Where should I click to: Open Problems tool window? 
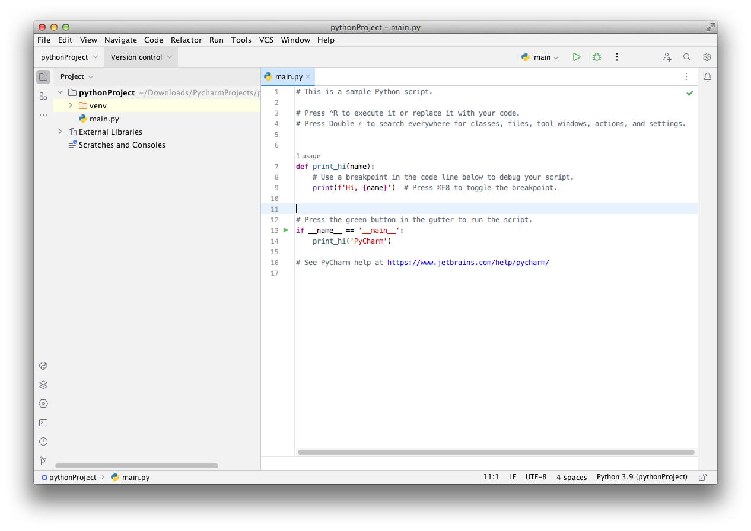pyautogui.click(x=43, y=442)
